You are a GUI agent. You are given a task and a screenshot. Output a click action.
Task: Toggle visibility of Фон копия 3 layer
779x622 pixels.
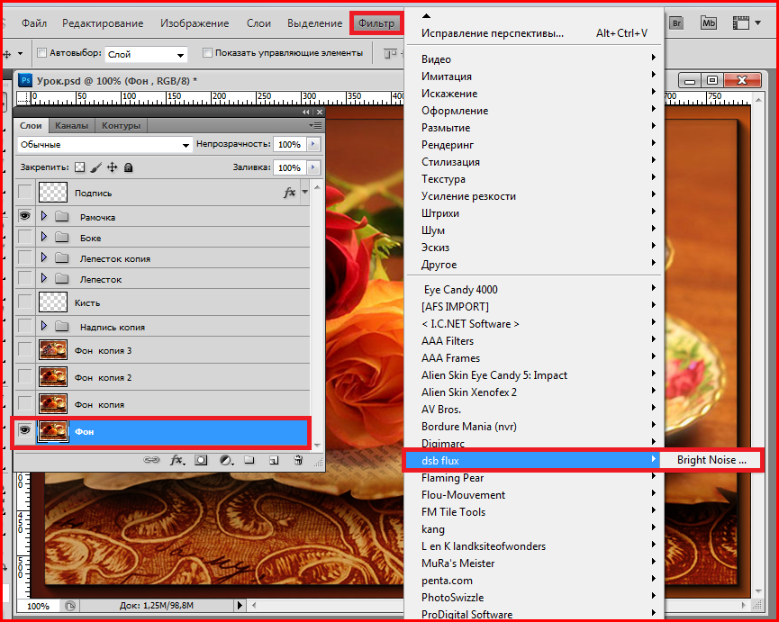pyautogui.click(x=25, y=350)
